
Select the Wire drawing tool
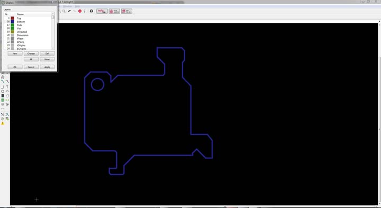(x=3, y=87)
